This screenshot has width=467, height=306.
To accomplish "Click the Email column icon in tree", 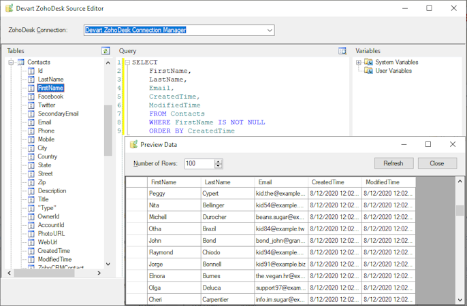I will (31, 122).
